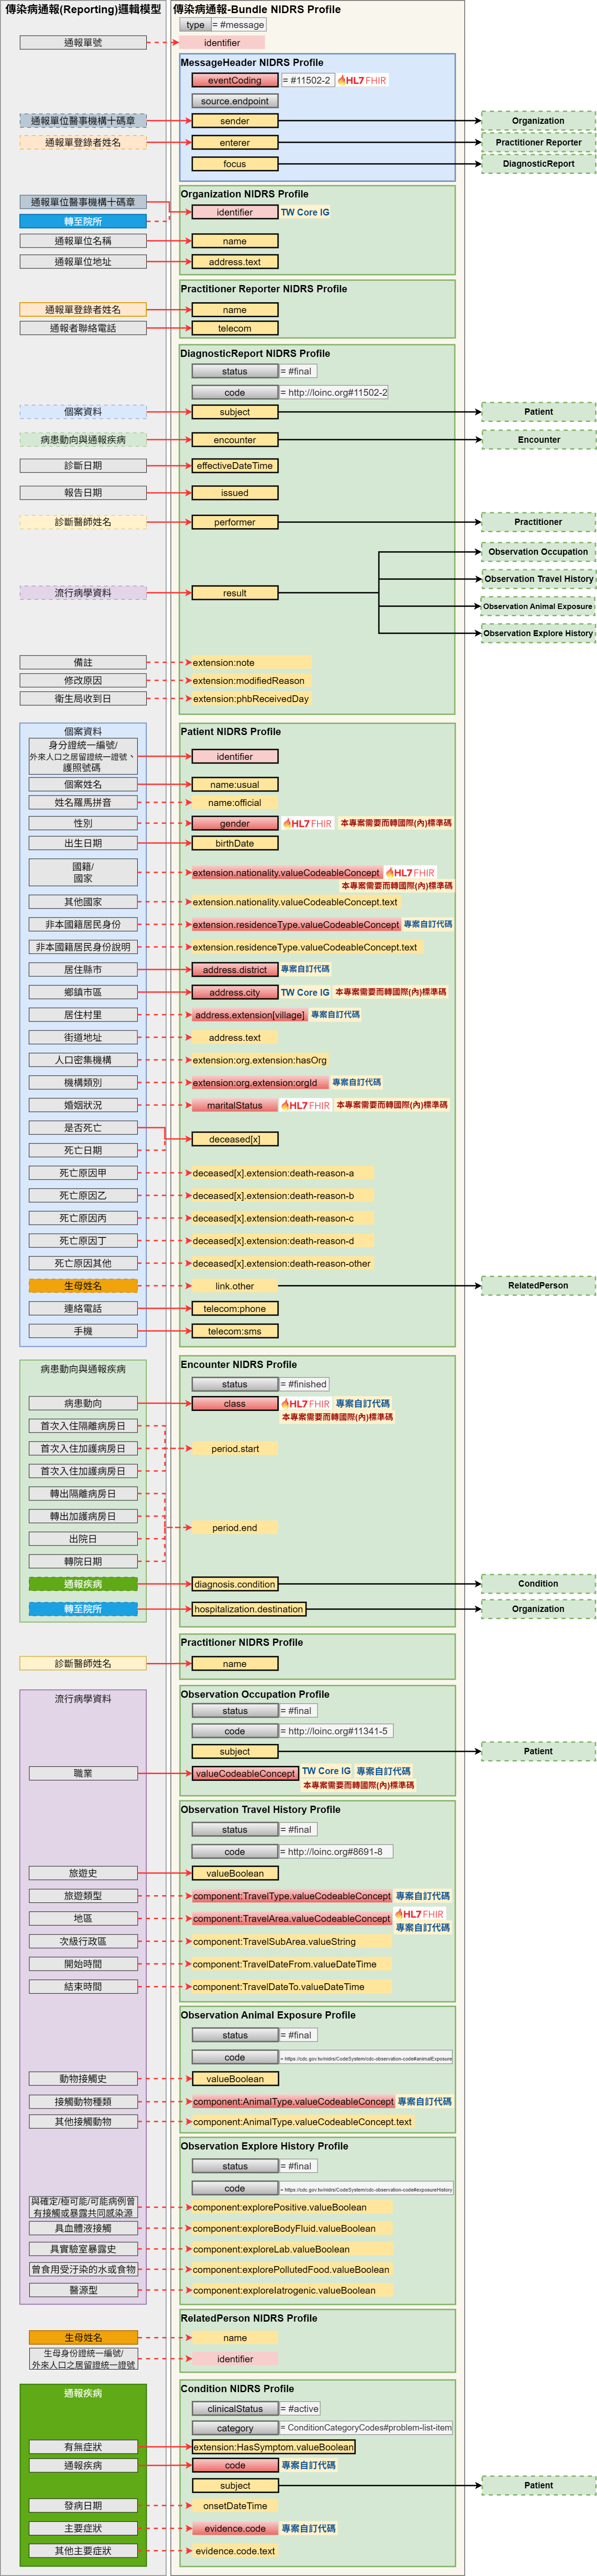Select the deceased[x] element box
Screen dimensions: 597x2576
(235, 1139)
